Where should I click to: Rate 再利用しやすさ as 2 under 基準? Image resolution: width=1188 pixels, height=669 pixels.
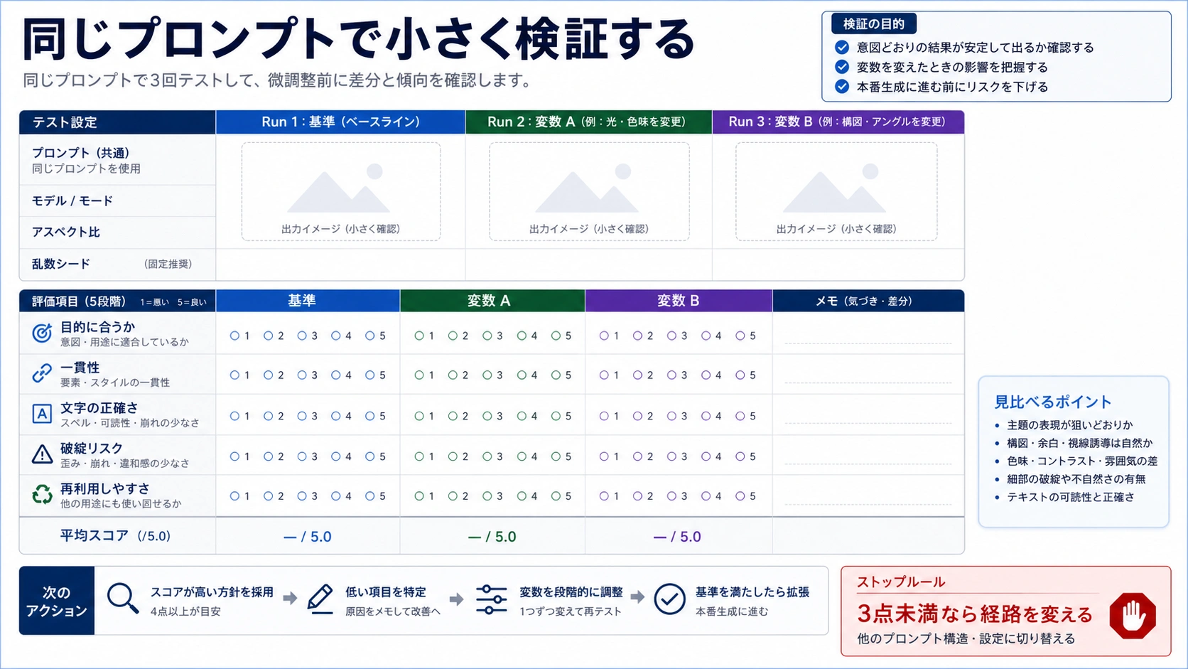(268, 496)
